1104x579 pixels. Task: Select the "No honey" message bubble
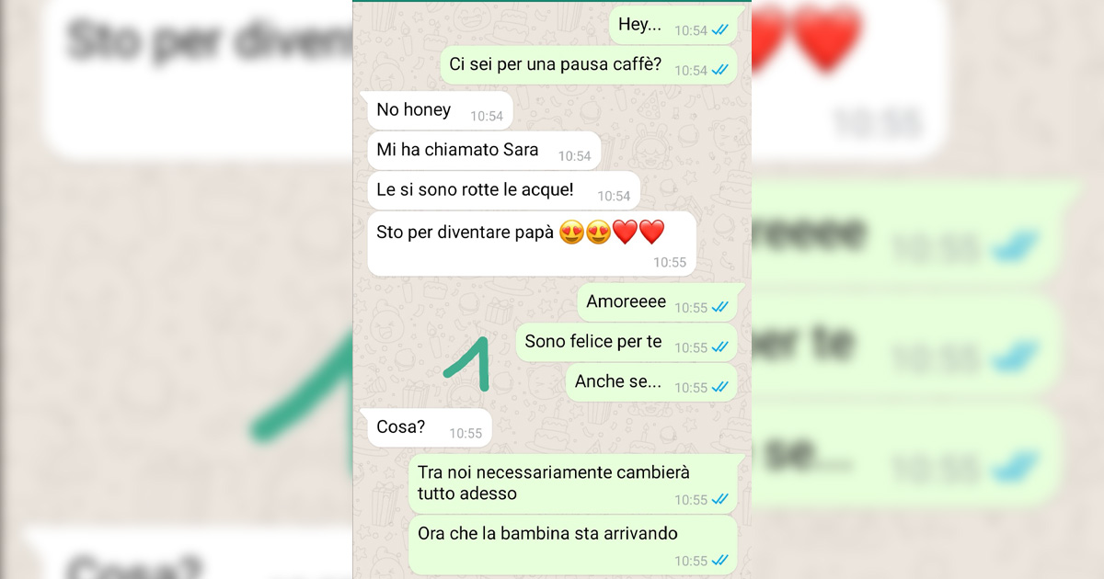pos(436,111)
